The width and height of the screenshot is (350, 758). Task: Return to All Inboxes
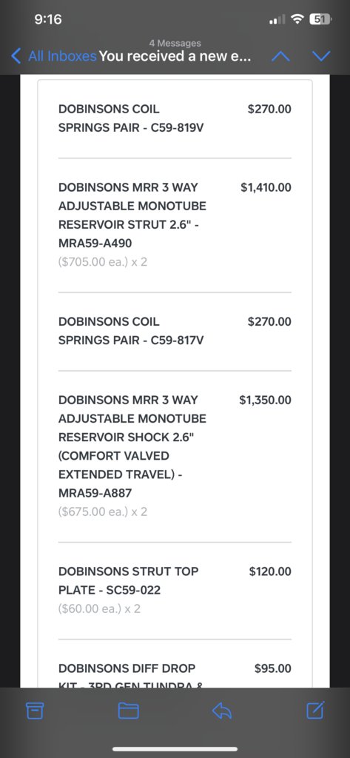tap(62, 56)
